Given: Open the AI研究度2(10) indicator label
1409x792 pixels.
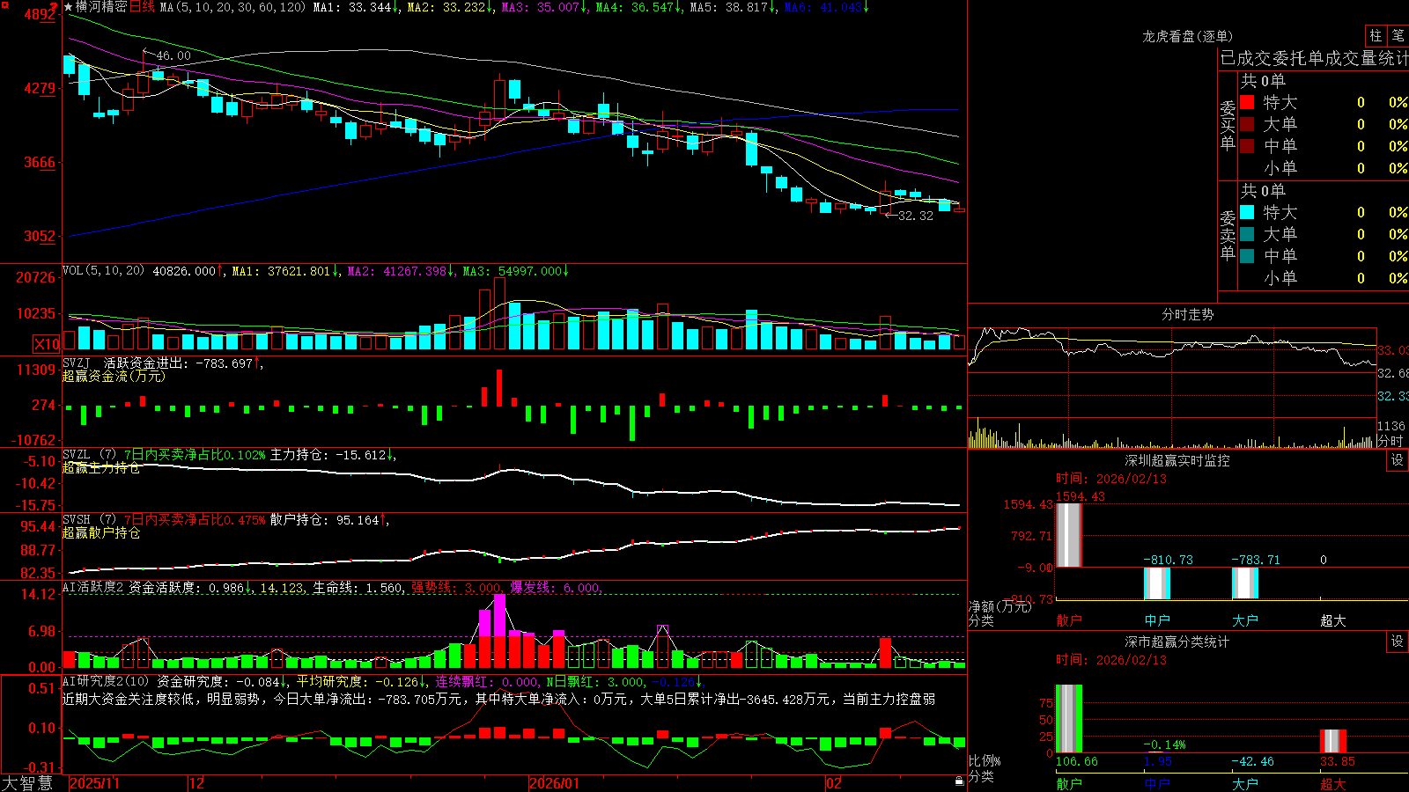Looking at the screenshot, I should click(106, 681).
